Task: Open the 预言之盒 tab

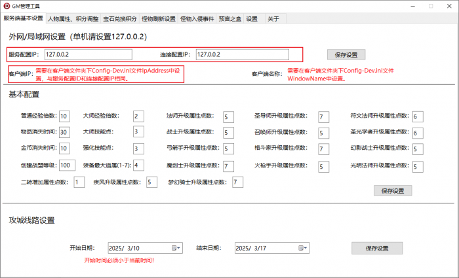Action: pyautogui.click(x=229, y=19)
